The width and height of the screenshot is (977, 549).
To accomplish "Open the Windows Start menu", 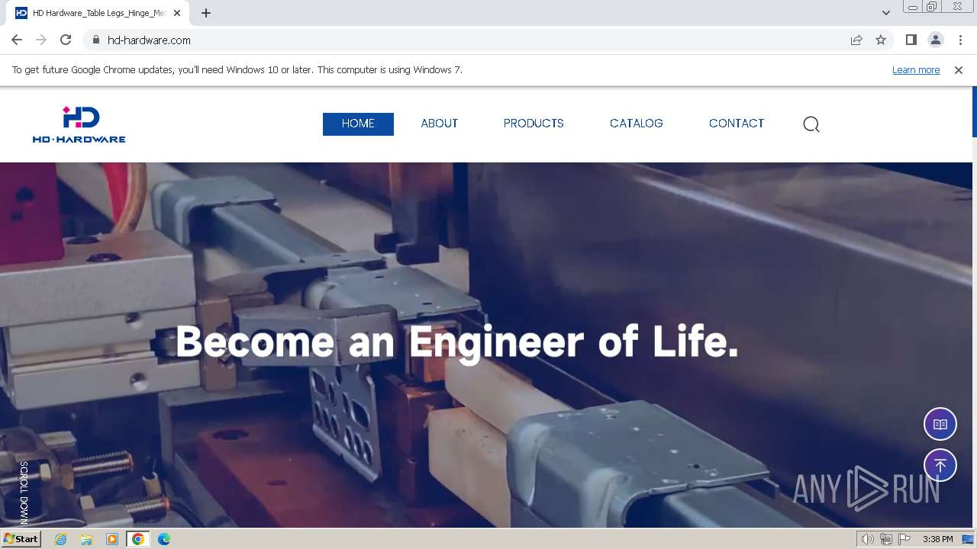I will click(21, 539).
